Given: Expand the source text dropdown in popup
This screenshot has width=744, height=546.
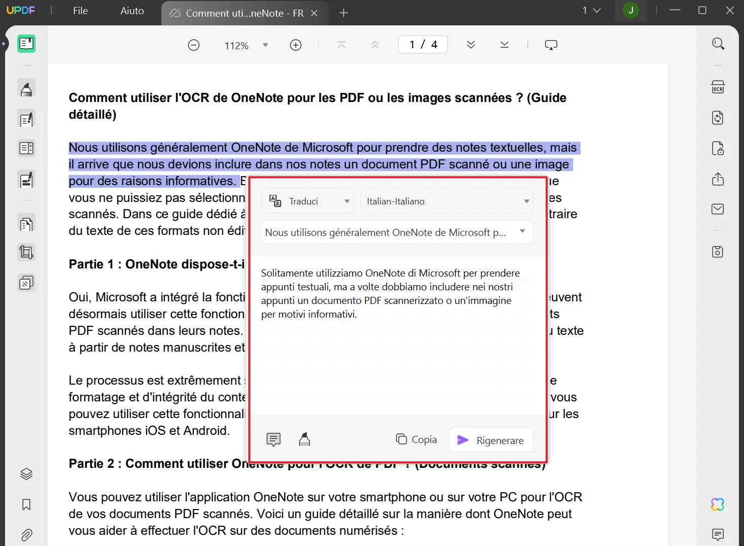Looking at the screenshot, I should point(397,232).
